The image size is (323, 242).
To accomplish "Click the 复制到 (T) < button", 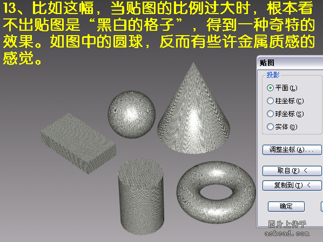I will 292,185.
